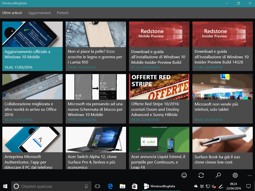Open app settings gear

coord(235,175)
